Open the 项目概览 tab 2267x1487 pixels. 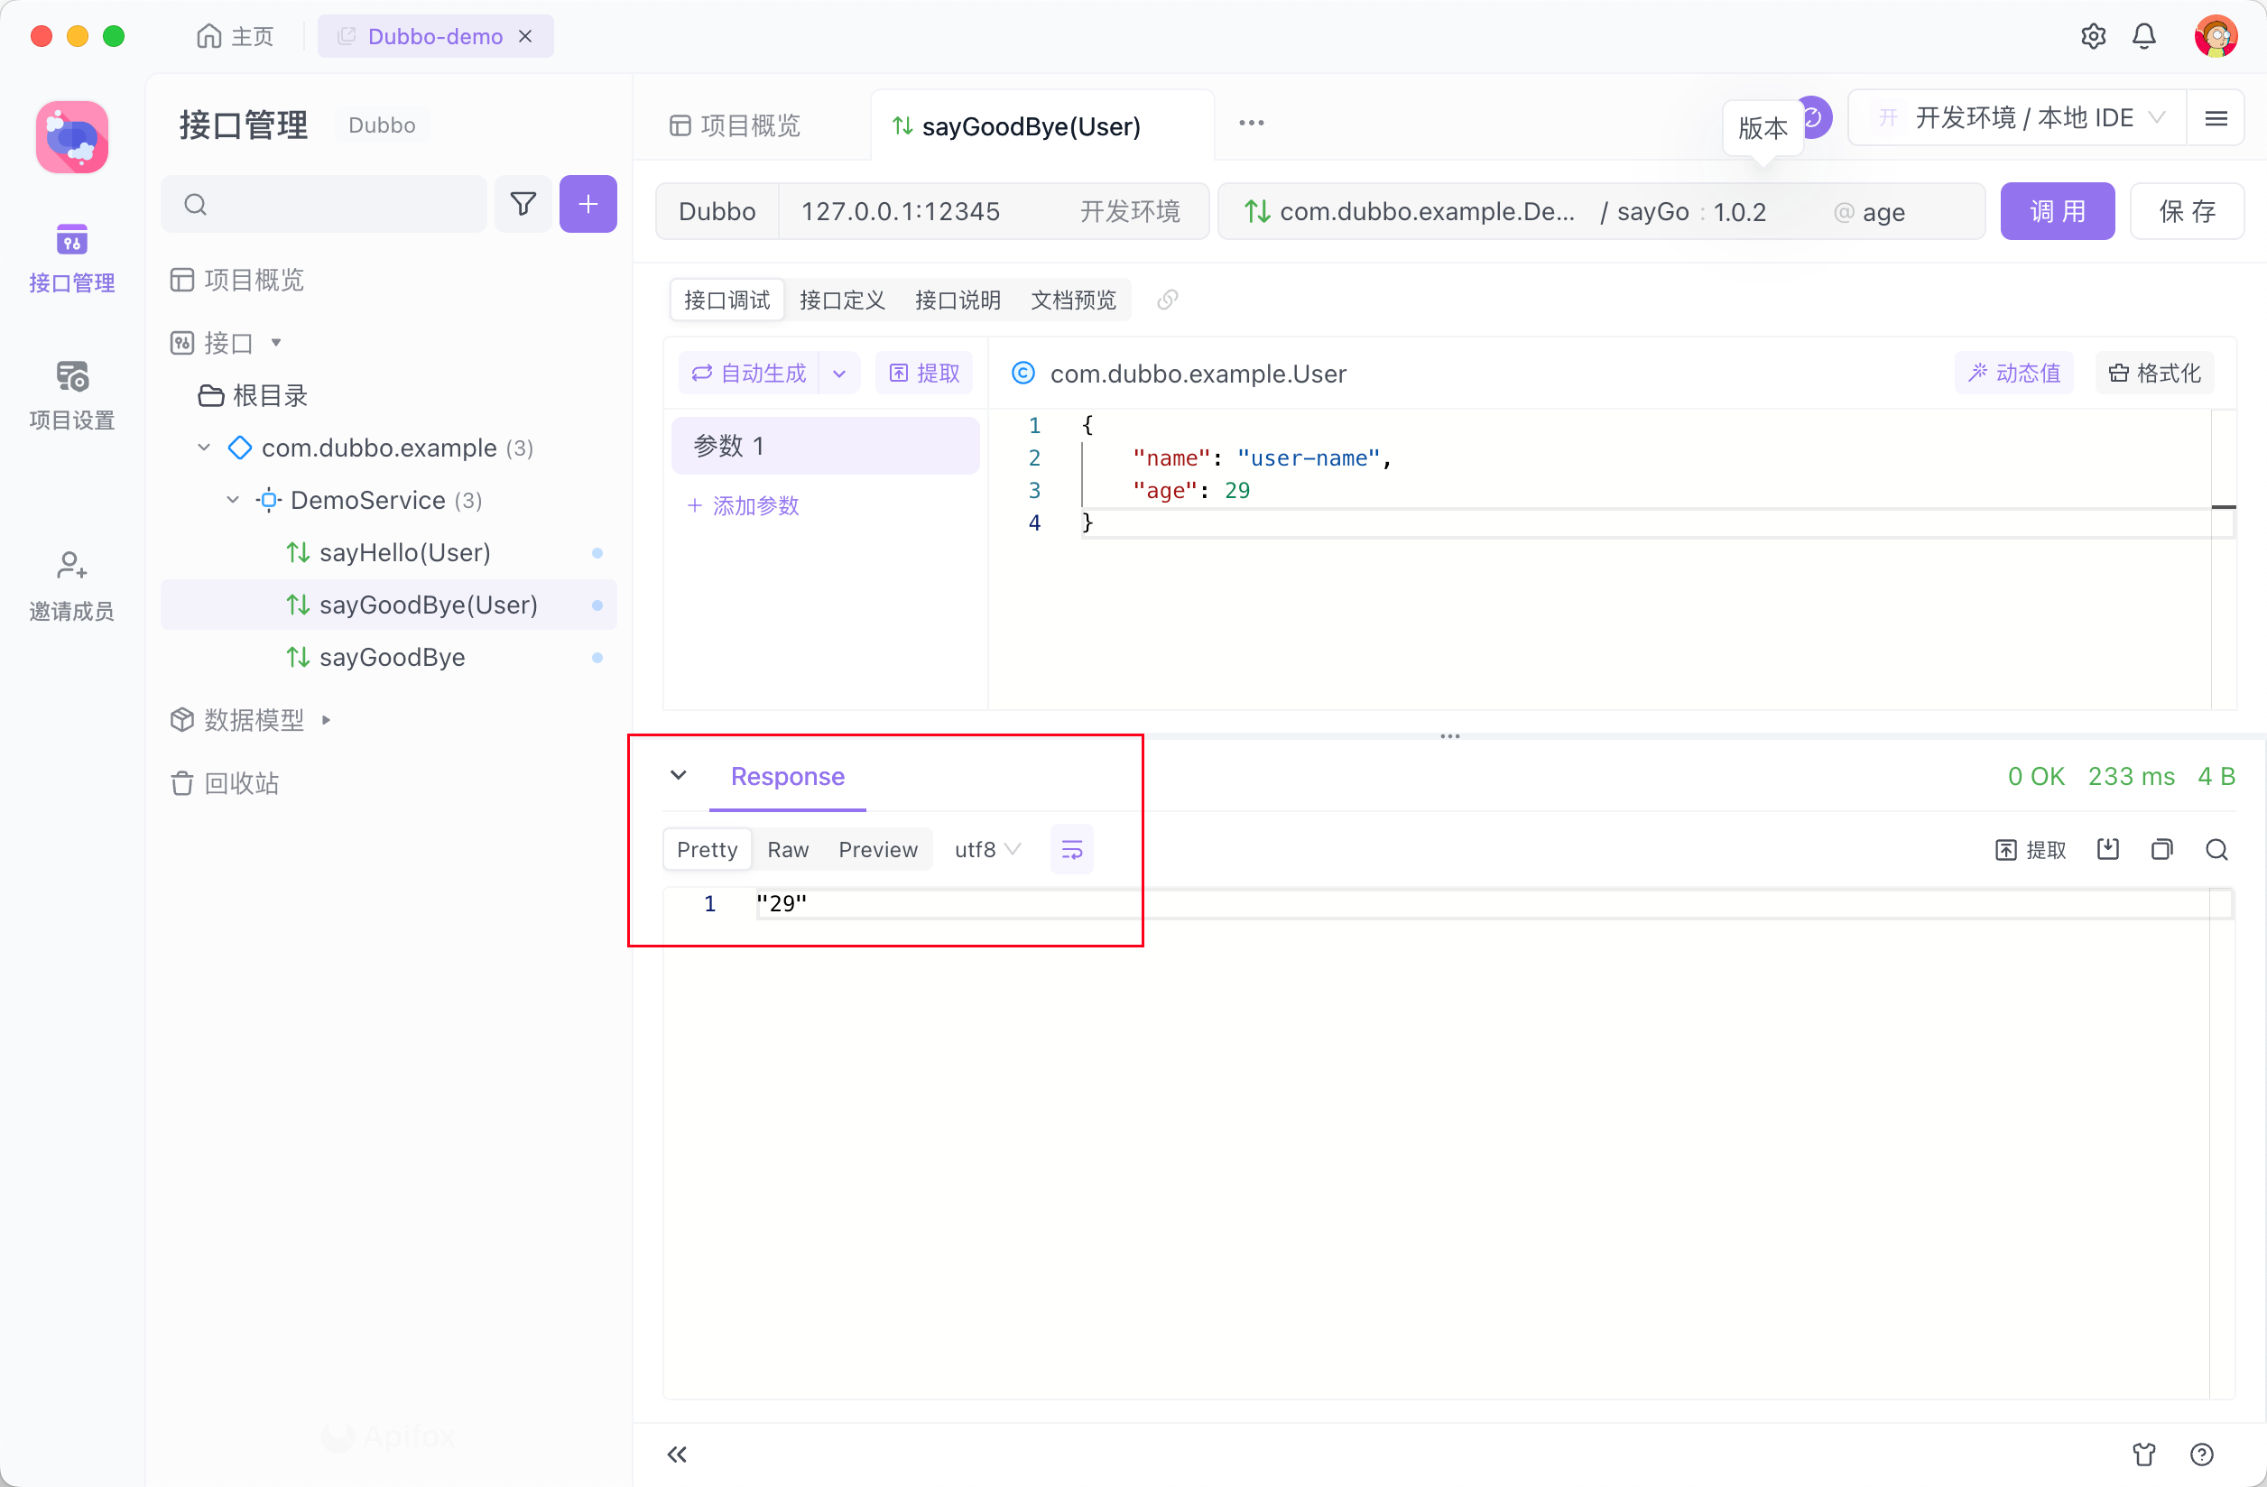tap(735, 125)
